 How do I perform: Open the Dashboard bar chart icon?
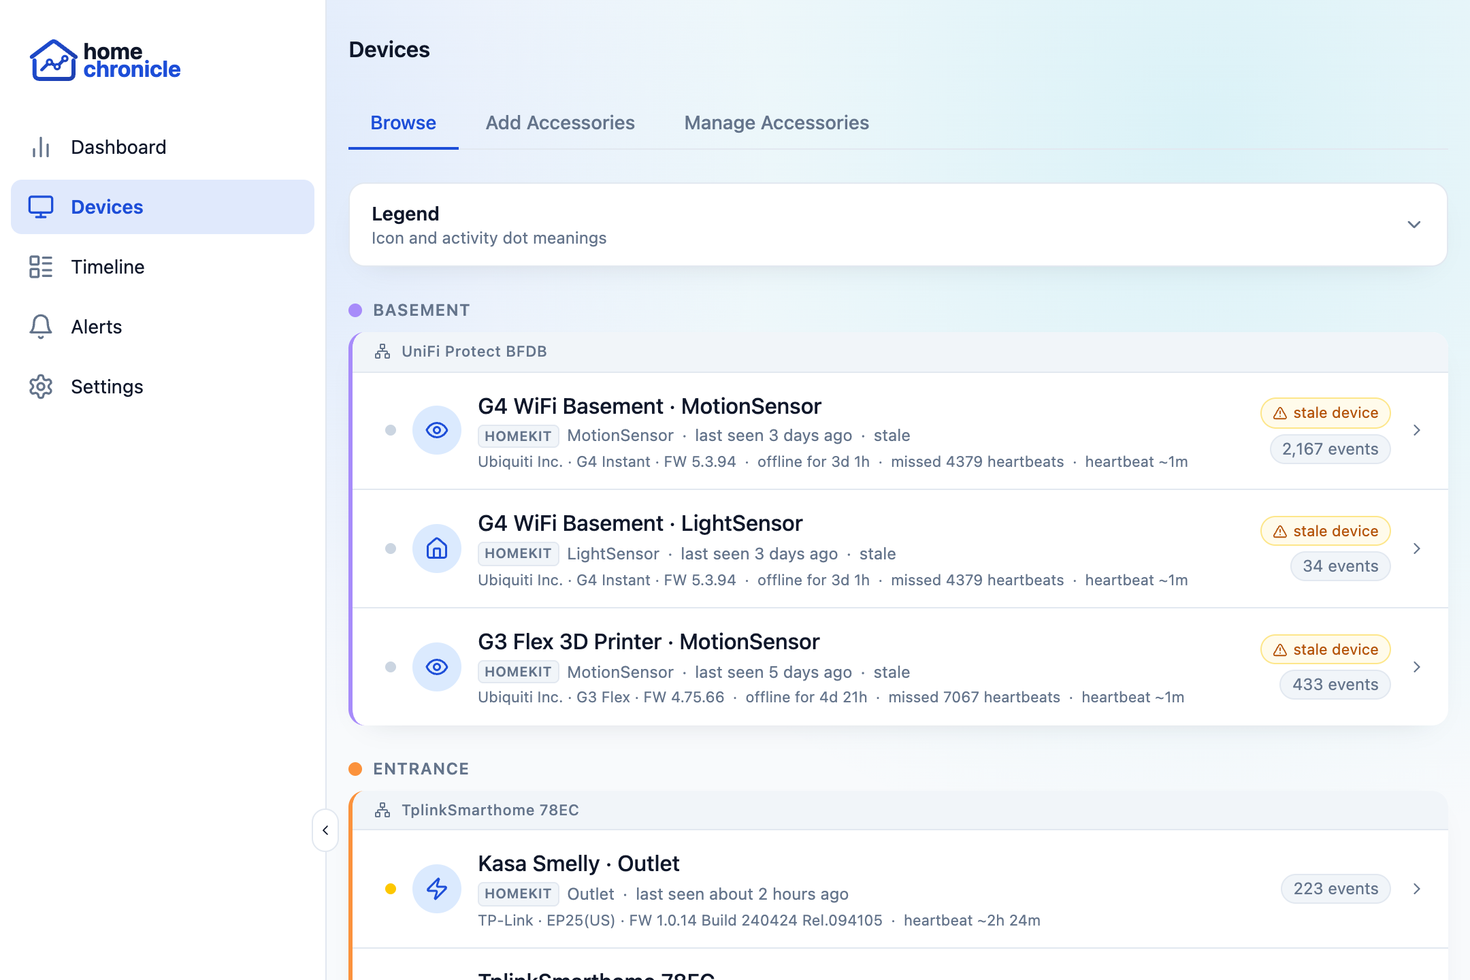(41, 147)
